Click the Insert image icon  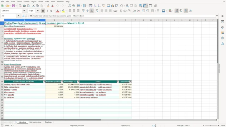tap(108, 6)
